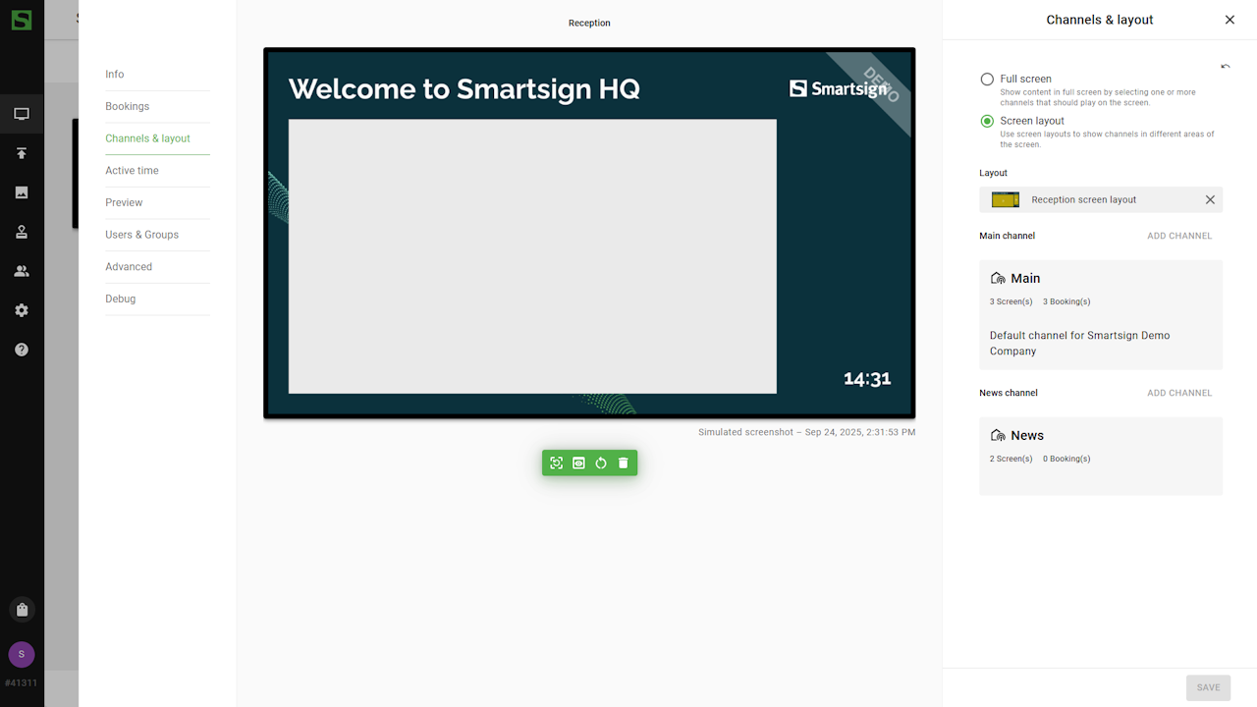This screenshot has height=707, width=1257.
Task: Select the Full screen radio option
Action: tap(987, 79)
